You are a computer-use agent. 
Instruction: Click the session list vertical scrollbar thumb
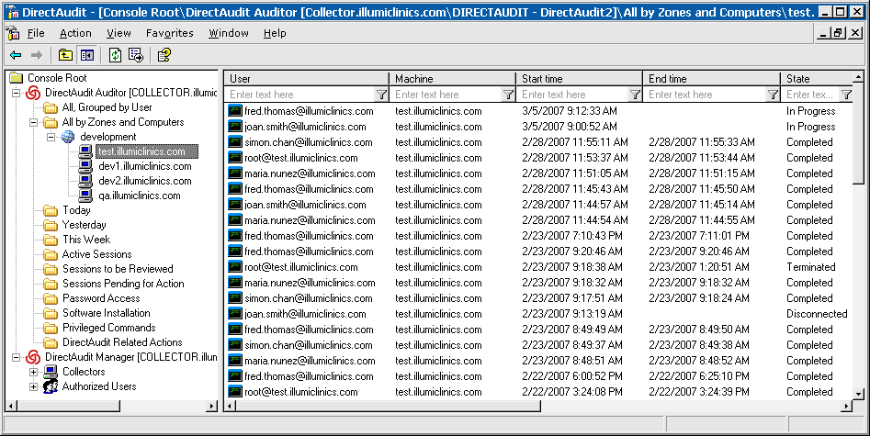(858, 133)
